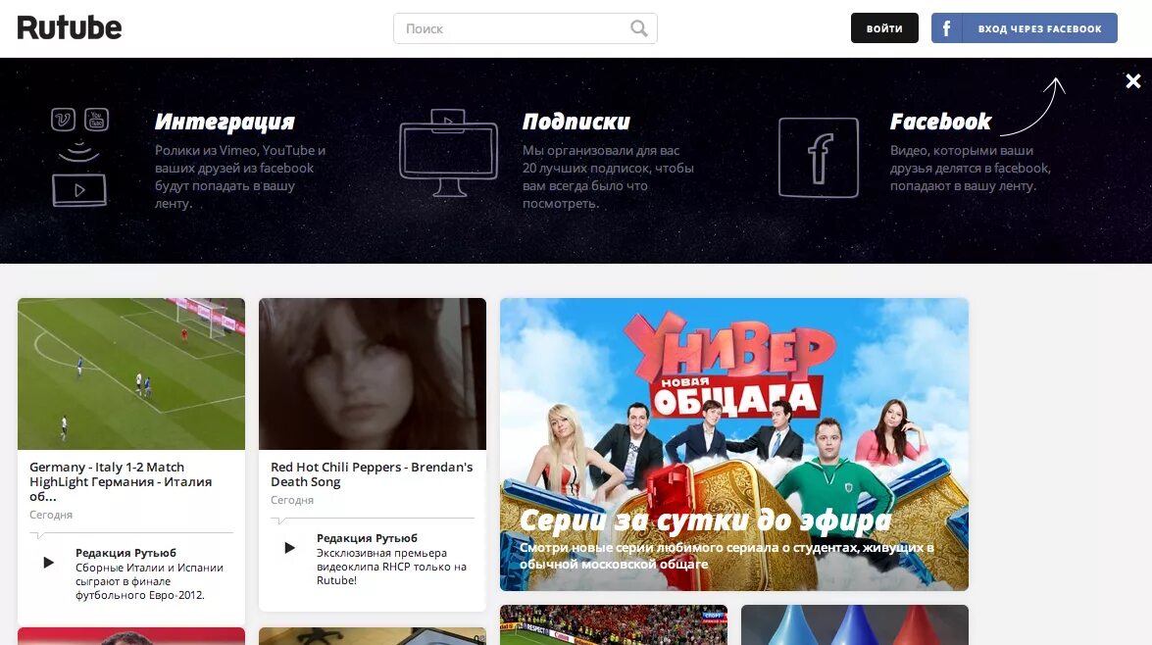Viewport: 1152px width, 645px height.
Task: Open Red Hot Chili Peppers - Brendan's Death Song title
Action: [372, 473]
